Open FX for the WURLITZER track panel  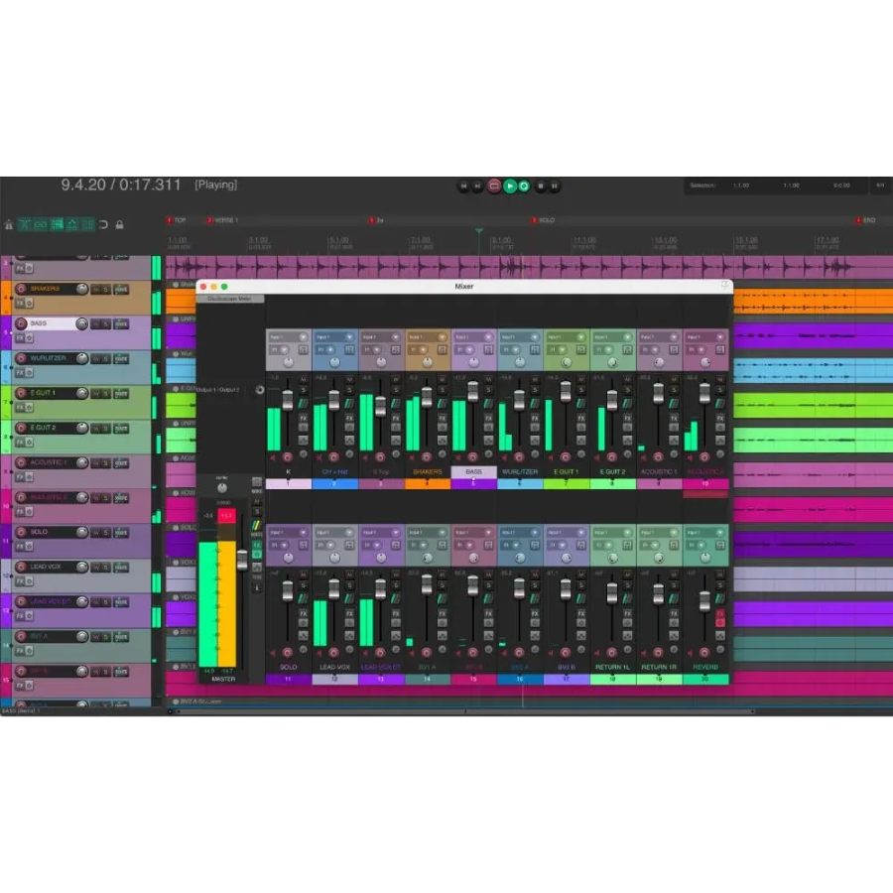(x=20, y=372)
